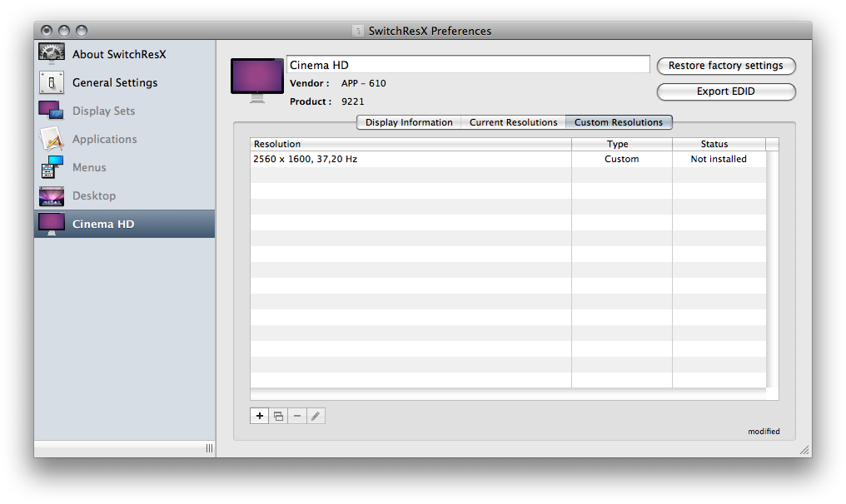Select the General Settings switch icon

(52, 82)
